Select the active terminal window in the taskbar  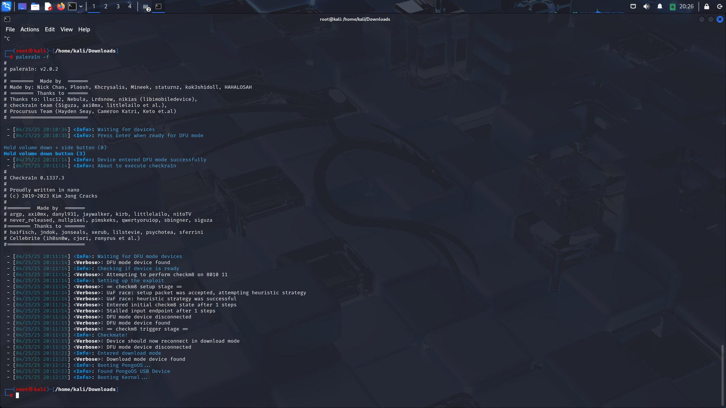pyautogui.click(x=159, y=6)
